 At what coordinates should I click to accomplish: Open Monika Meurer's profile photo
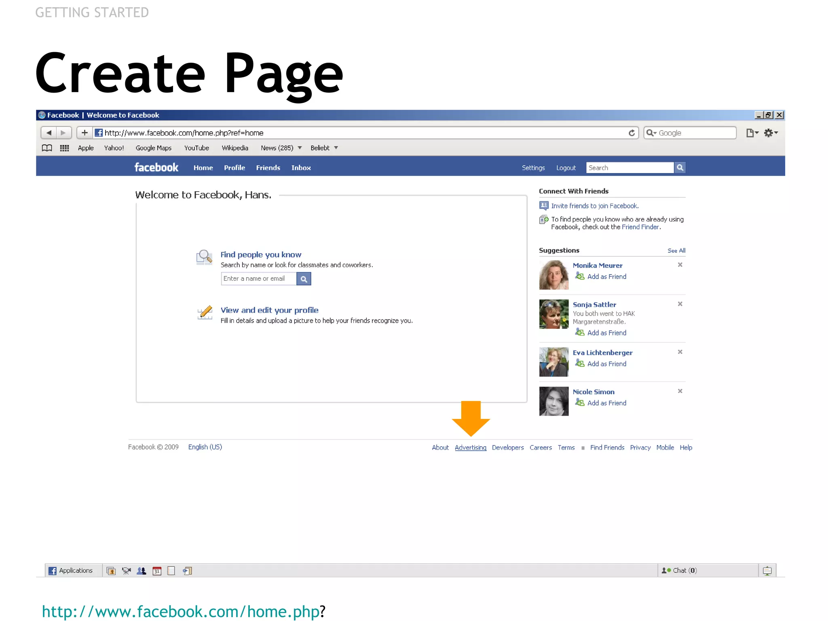click(x=554, y=275)
